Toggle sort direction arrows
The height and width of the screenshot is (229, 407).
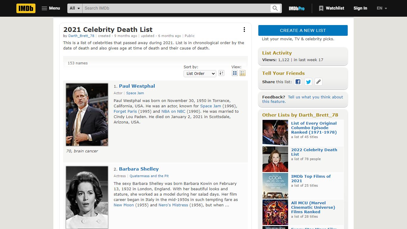(x=221, y=73)
